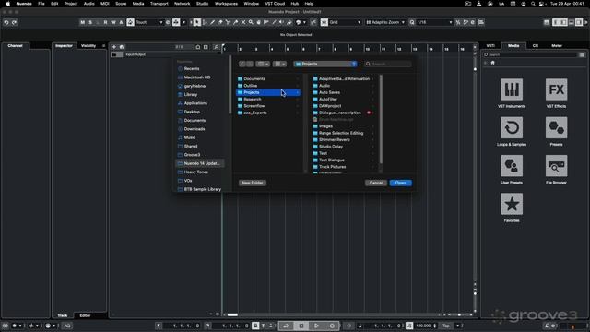Click the Apple menu icon
Viewport: 590px width, 332px height.
point(7,4)
